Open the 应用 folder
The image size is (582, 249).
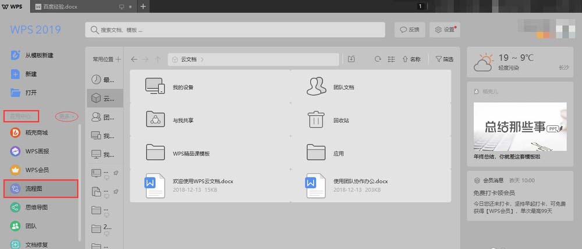(371, 152)
